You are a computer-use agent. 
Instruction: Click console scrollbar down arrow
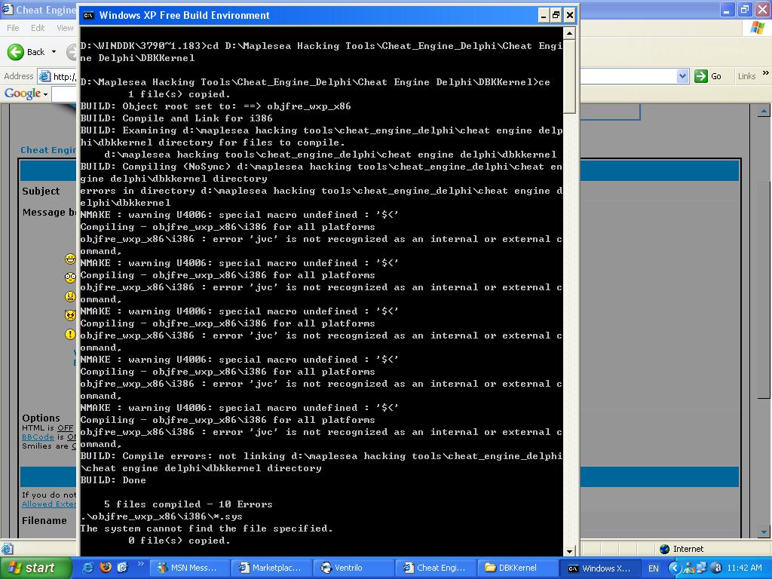coord(569,551)
